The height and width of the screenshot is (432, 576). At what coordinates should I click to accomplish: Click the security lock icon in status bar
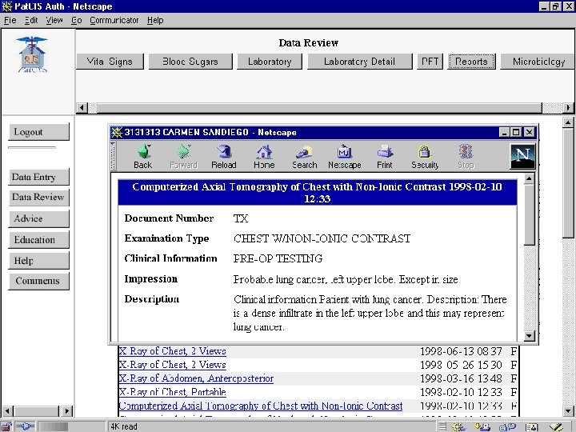click(6, 426)
